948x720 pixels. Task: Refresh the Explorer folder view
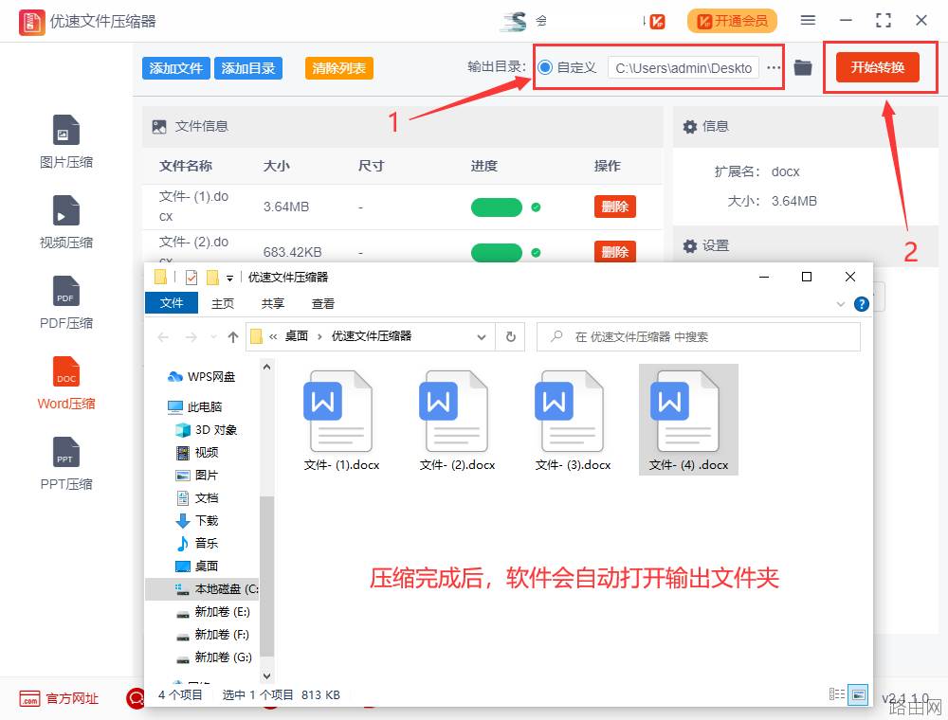click(x=511, y=336)
